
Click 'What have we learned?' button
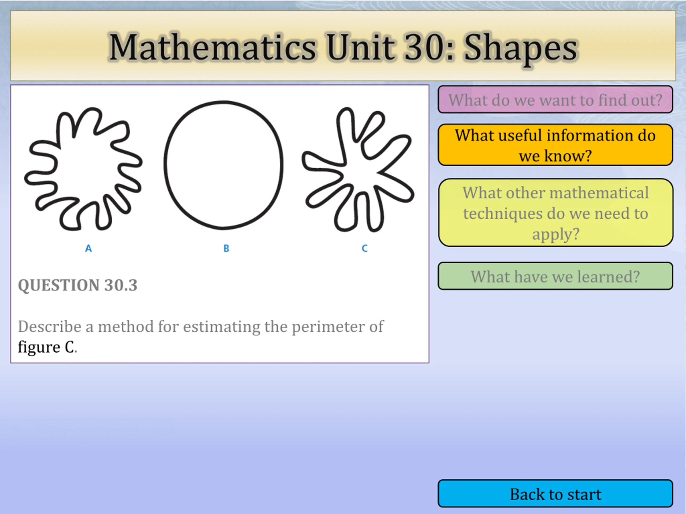(555, 276)
